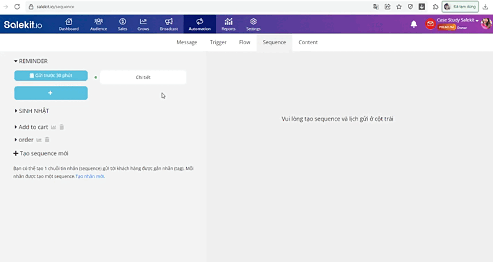Delete Add to cart sequence trash icon
The height and width of the screenshot is (262, 493).
[61, 127]
